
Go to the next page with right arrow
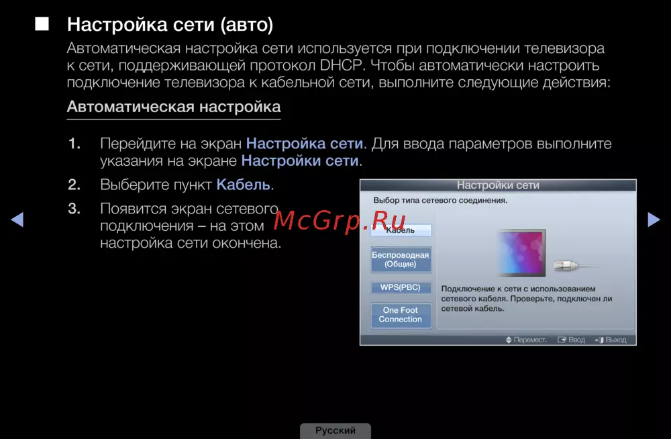click(653, 220)
